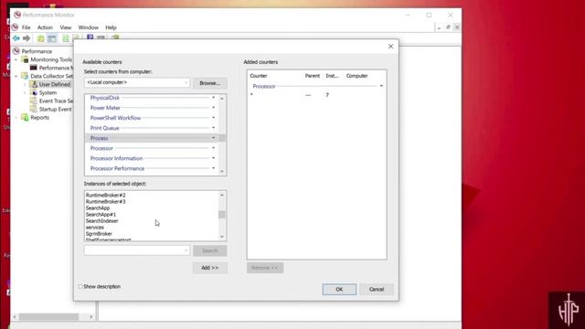Open the instance search combo dropdown

coord(186,250)
